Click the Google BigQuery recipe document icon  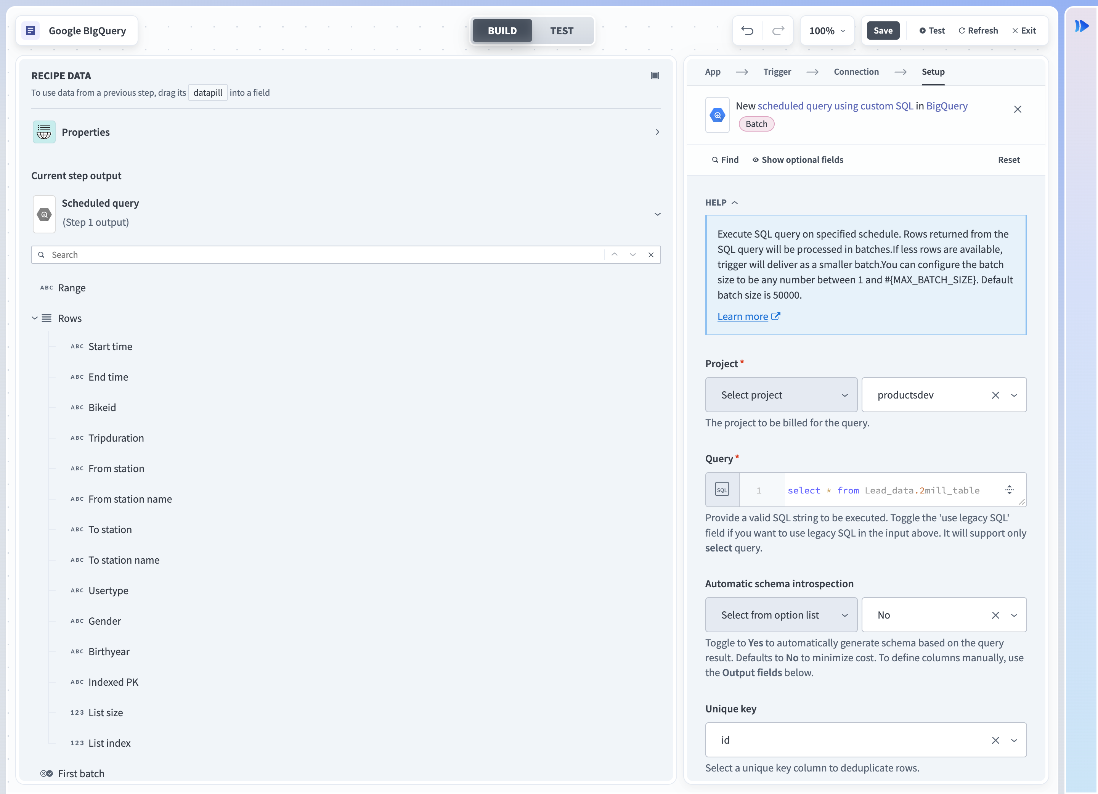click(x=30, y=31)
